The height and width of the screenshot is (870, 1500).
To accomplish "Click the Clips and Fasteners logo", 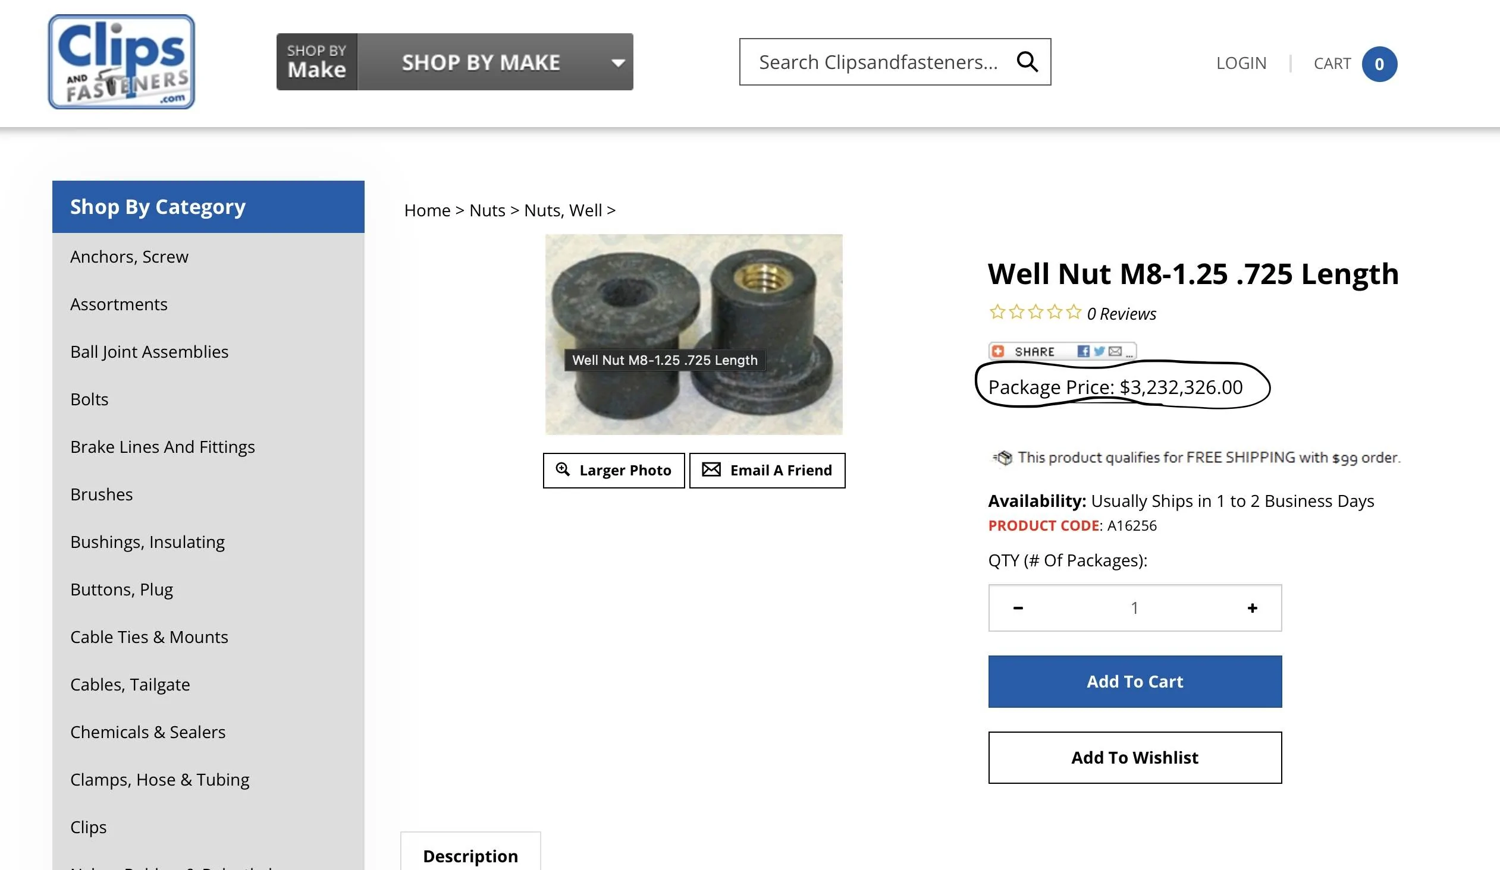I will point(121,62).
